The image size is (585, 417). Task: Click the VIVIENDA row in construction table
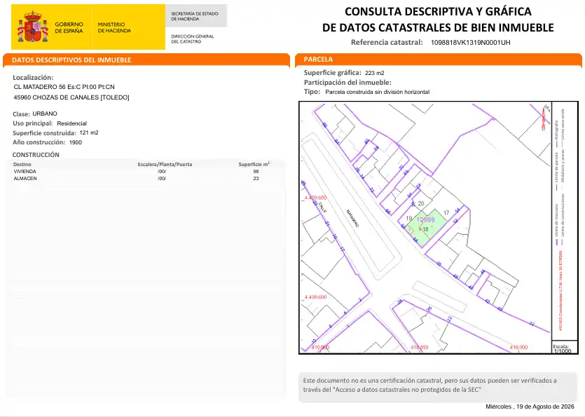pyautogui.click(x=146, y=171)
